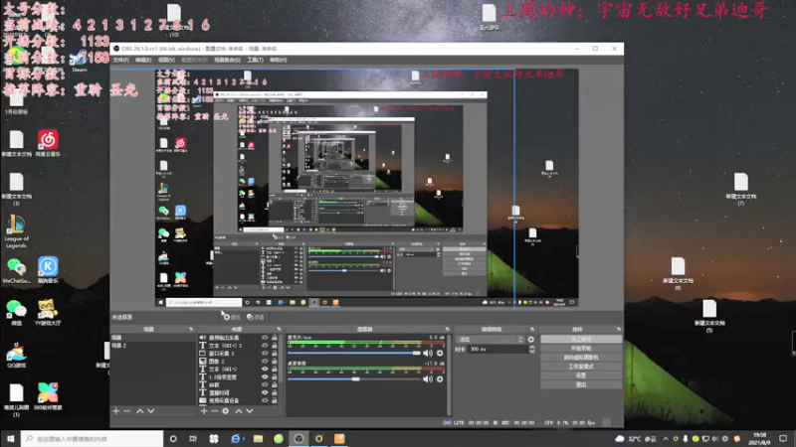The height and width of the screenshot is (447, 796).
Task: Click the 设置 button in controls
Action: [581, 375]
